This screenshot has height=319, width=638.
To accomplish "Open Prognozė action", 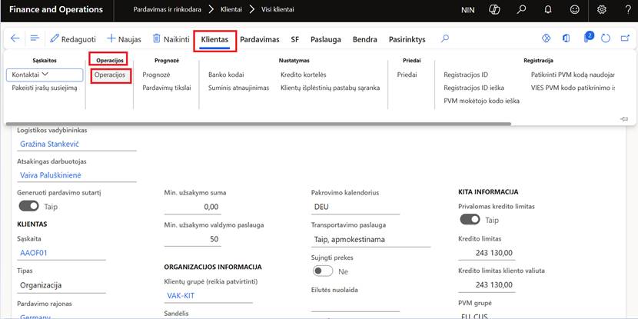I will [156, 75].
